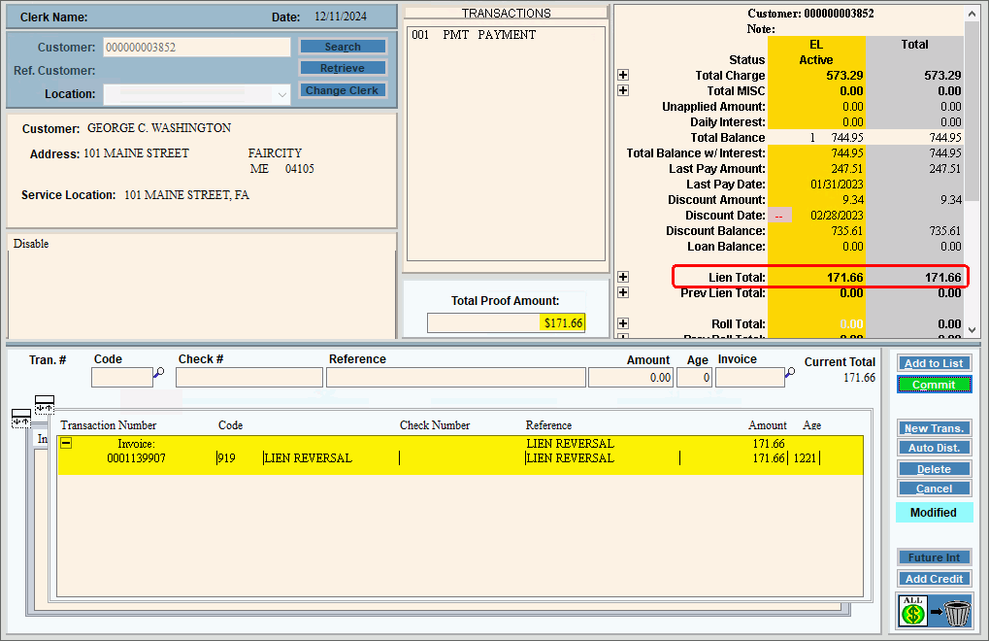989x641 pixels.
Task: Expand the Prev Lien Total details
Action: click(x=623, y=292)
